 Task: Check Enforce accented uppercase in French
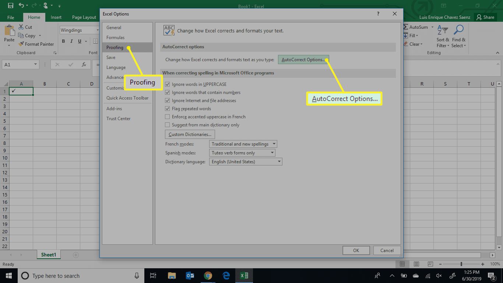tap(168, 117)
